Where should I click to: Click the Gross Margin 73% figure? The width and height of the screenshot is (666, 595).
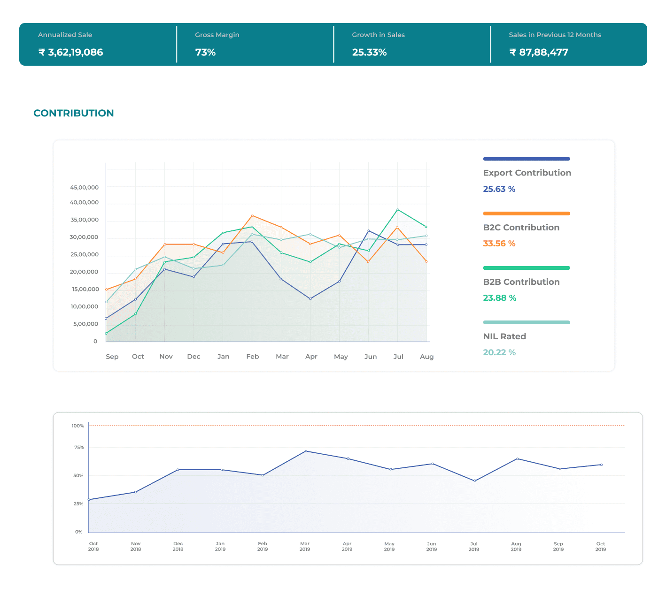click(x=205, y=53)
